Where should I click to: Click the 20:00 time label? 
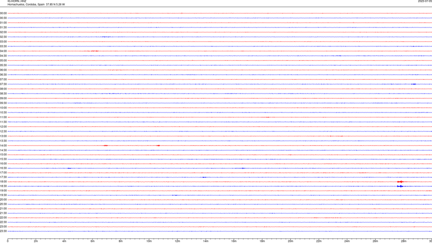tap(3, 200)
